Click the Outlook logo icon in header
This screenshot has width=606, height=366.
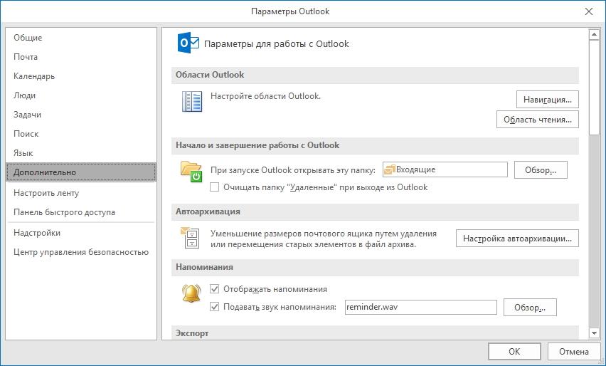[188, 43]
